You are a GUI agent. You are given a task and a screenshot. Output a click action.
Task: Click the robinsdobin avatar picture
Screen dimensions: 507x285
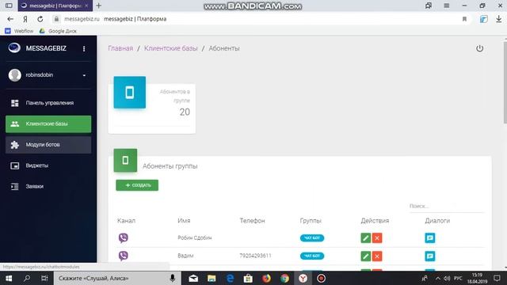(14, 75)
